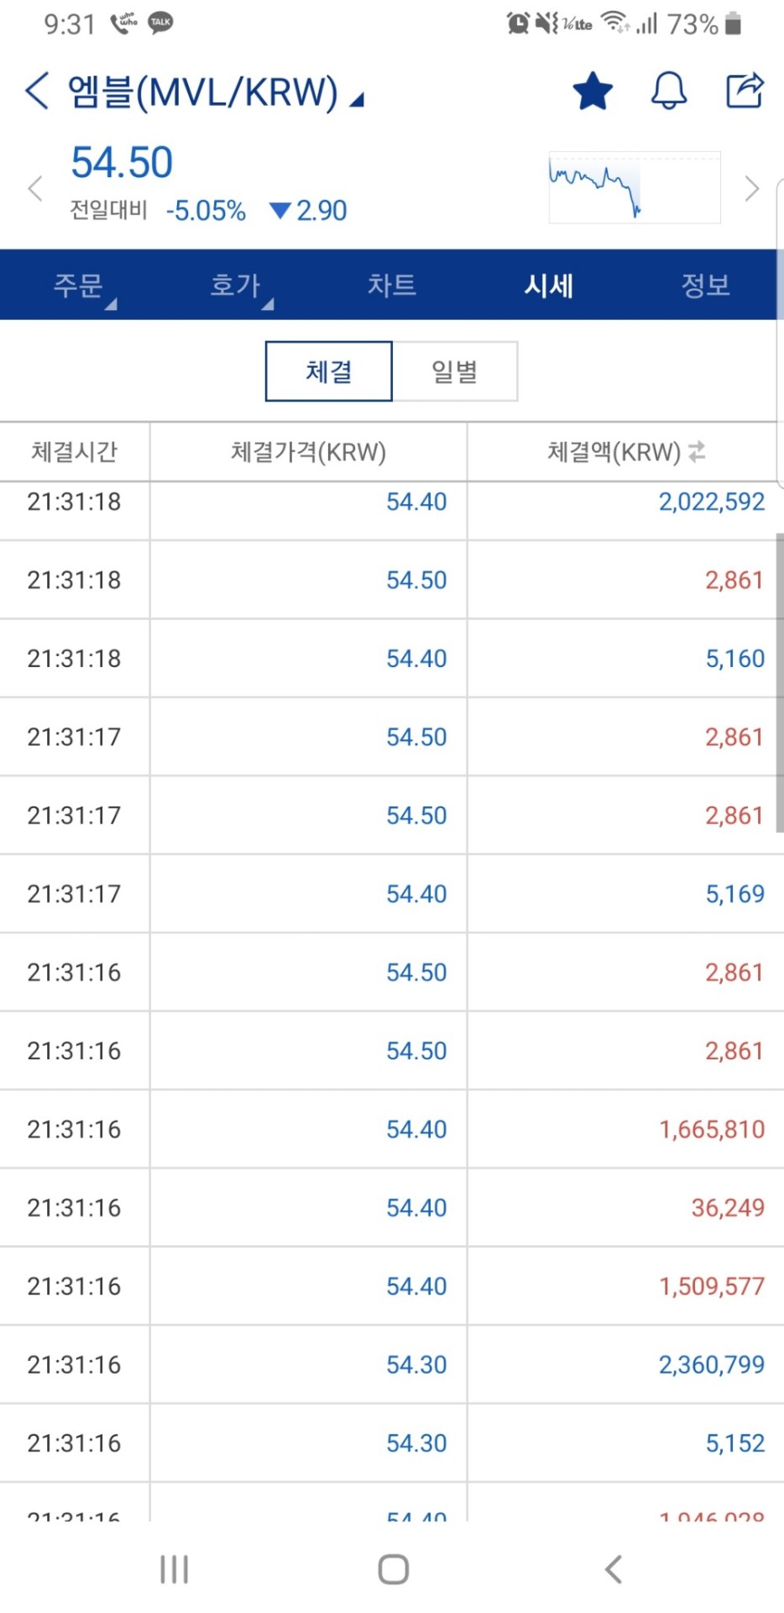Screen dimensions: 784x1613
Task: Tap the 2,022,592 trade amount row
Action: 392,502
